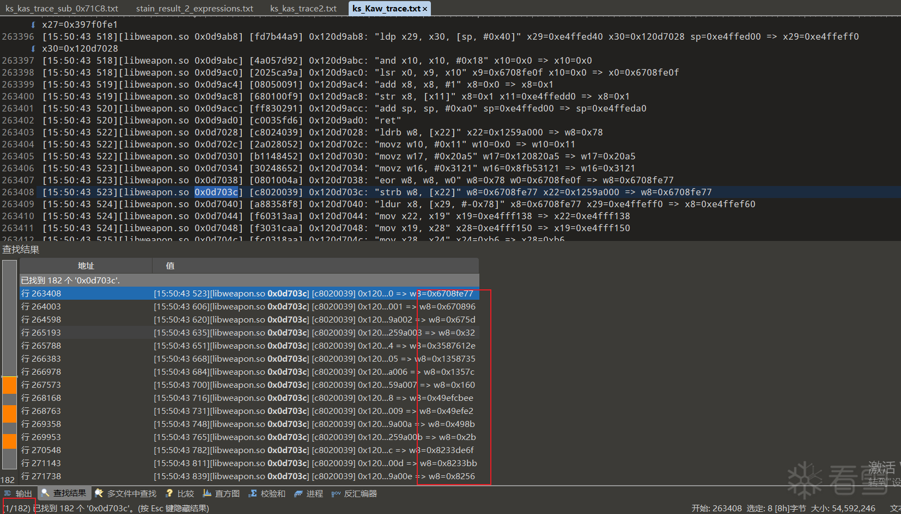Select find result row 行 267573
The width and height of the screenshot is (901, 514).
click(x=249, y=385)
